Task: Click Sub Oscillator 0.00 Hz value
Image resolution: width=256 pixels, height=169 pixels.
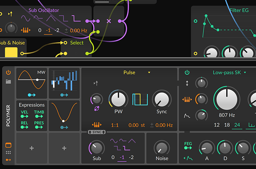Action: click(79, 30)
